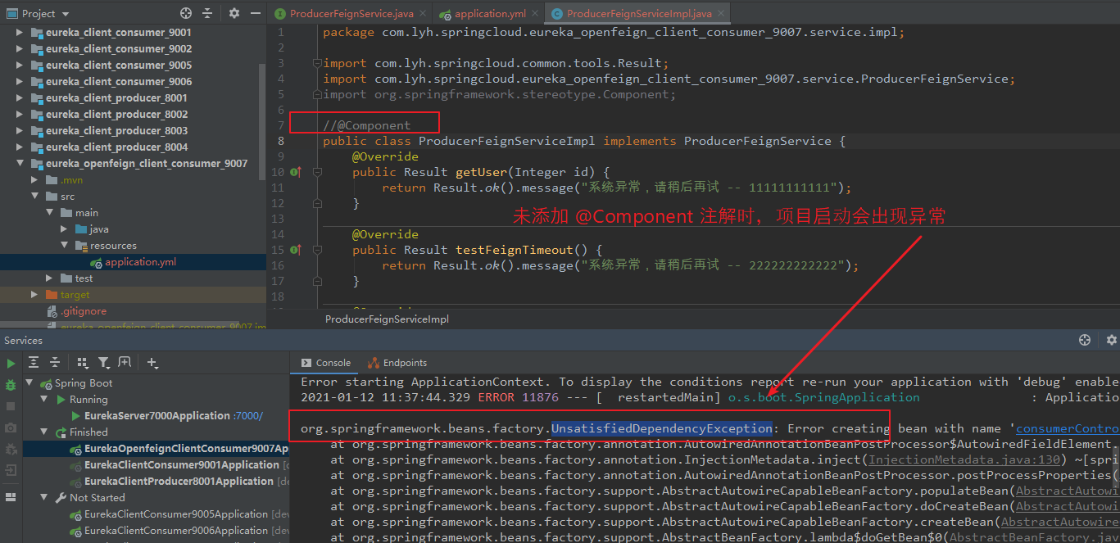Viewport: 1120px width, 543px height.
Task: Click the Services layout icon in the side toolbar
Action: 11,496
